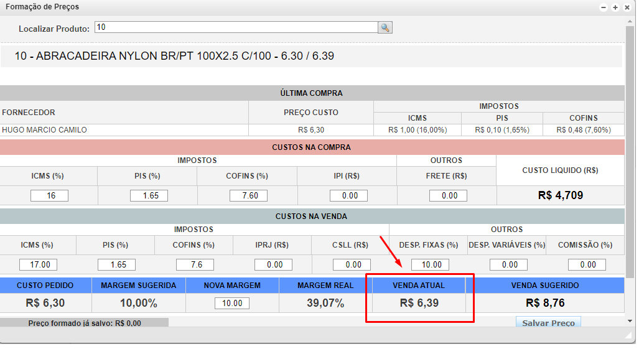The image size is (639, 349).
Task: Click the CSLL (R$) input field
Action: point(352,264)
